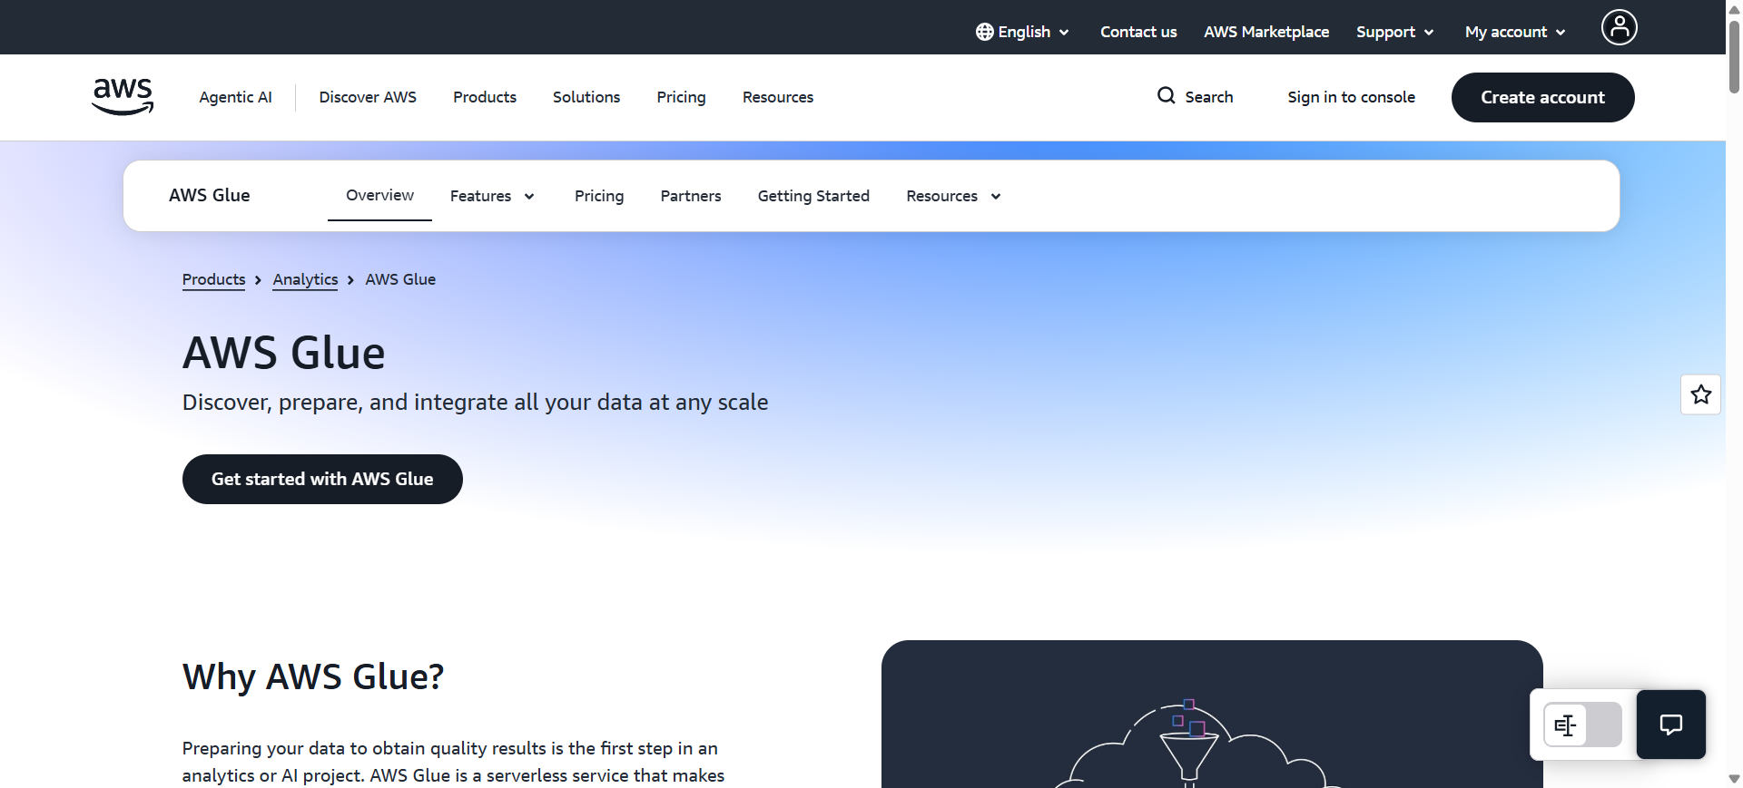Open the My account dropdown
The image size is (1743, 788).
[x=1515, y=32]
